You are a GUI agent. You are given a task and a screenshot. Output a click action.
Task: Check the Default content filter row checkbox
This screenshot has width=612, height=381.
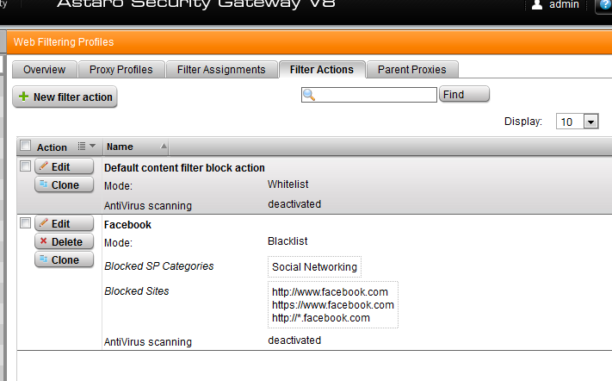click(x=25, y=166)
